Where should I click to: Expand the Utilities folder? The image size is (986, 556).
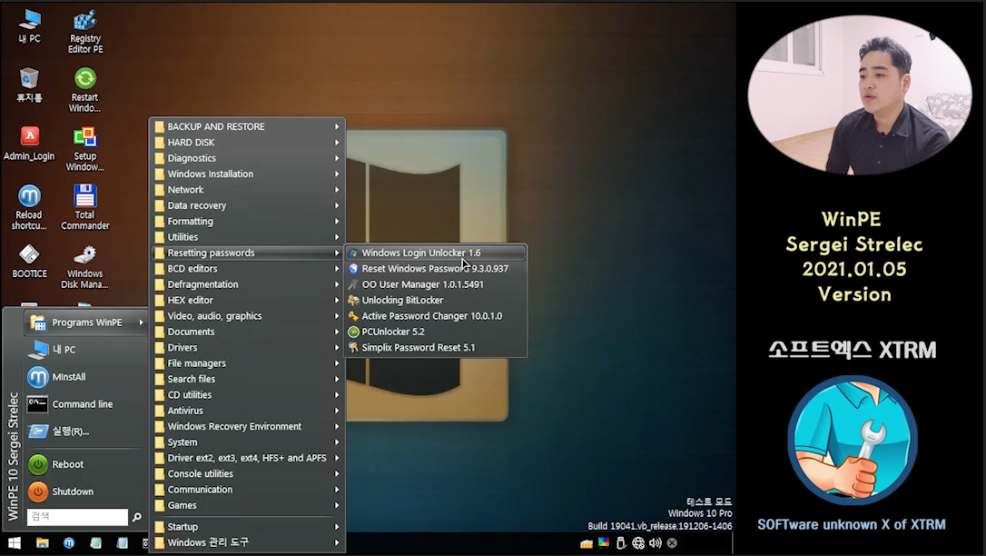pos(247,237)
